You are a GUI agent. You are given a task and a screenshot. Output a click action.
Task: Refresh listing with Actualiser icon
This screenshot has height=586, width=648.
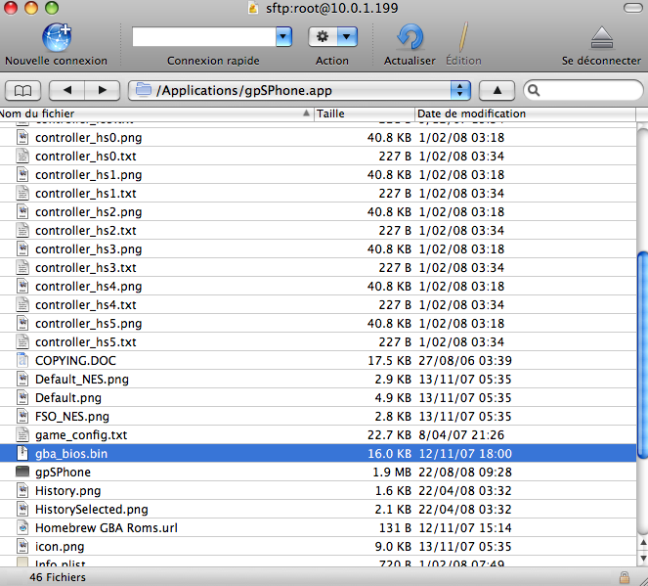coord(410,37)
